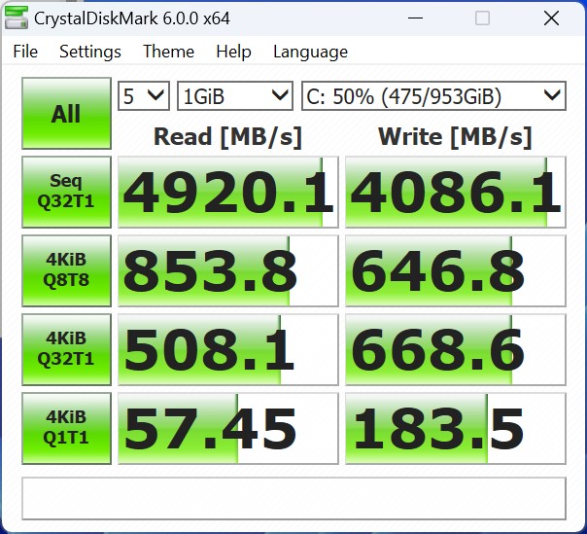
Task: Click the 4KiB Q32T1 read value 508.1
Action: [228, 349]
